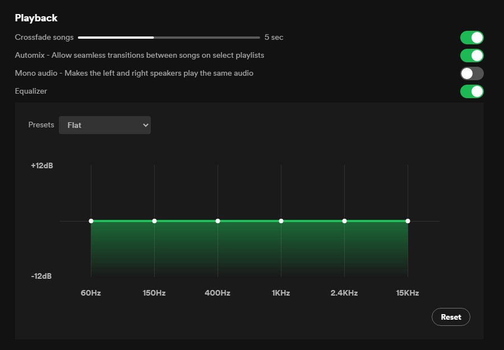
Task: Turn off the Automix toggle
Action: pyautogui.click(x=471, y=56)
